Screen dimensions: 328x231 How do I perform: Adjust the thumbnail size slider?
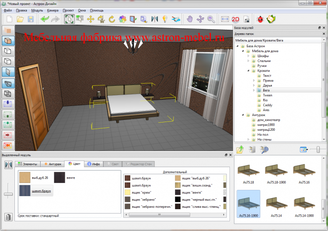[318, 149]
